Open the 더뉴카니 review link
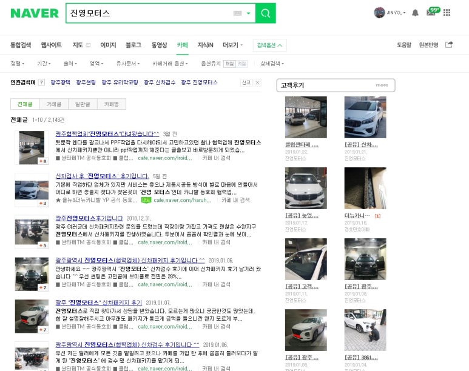 (357, 216)
